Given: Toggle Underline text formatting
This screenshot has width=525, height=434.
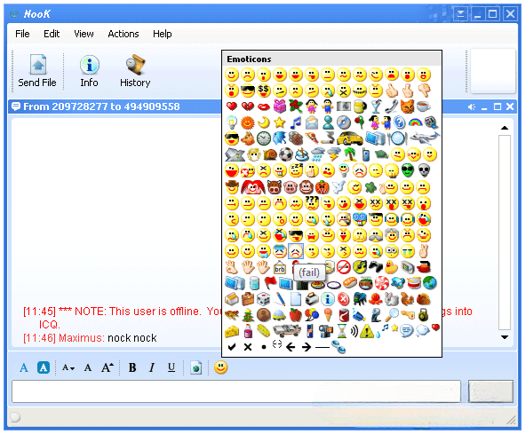Looking at the screenshot, I should 171,367.
